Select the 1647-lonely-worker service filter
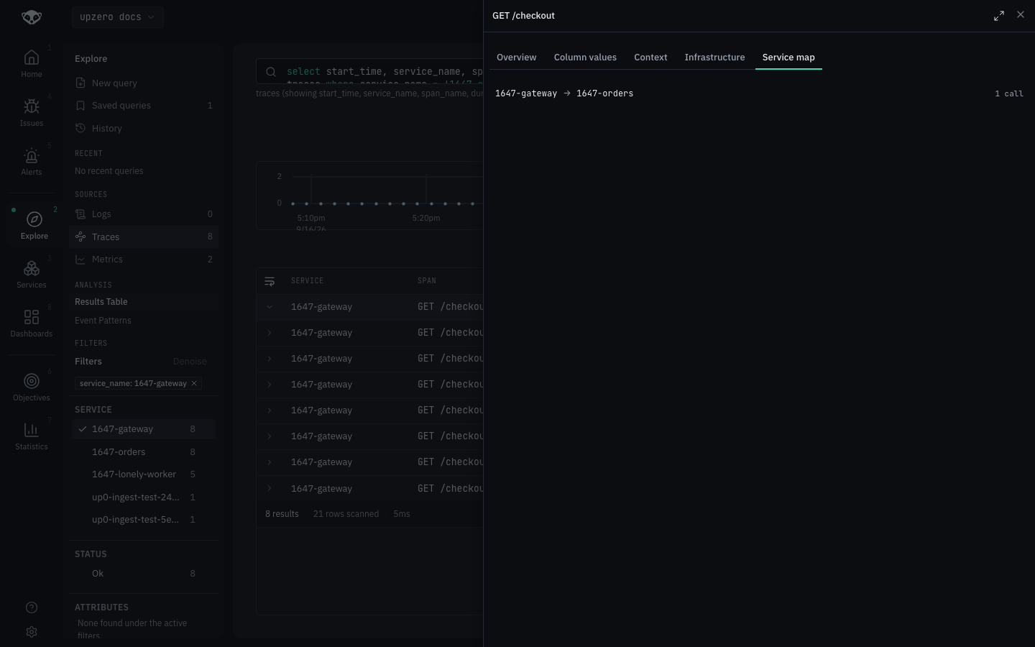 point(144,474)
